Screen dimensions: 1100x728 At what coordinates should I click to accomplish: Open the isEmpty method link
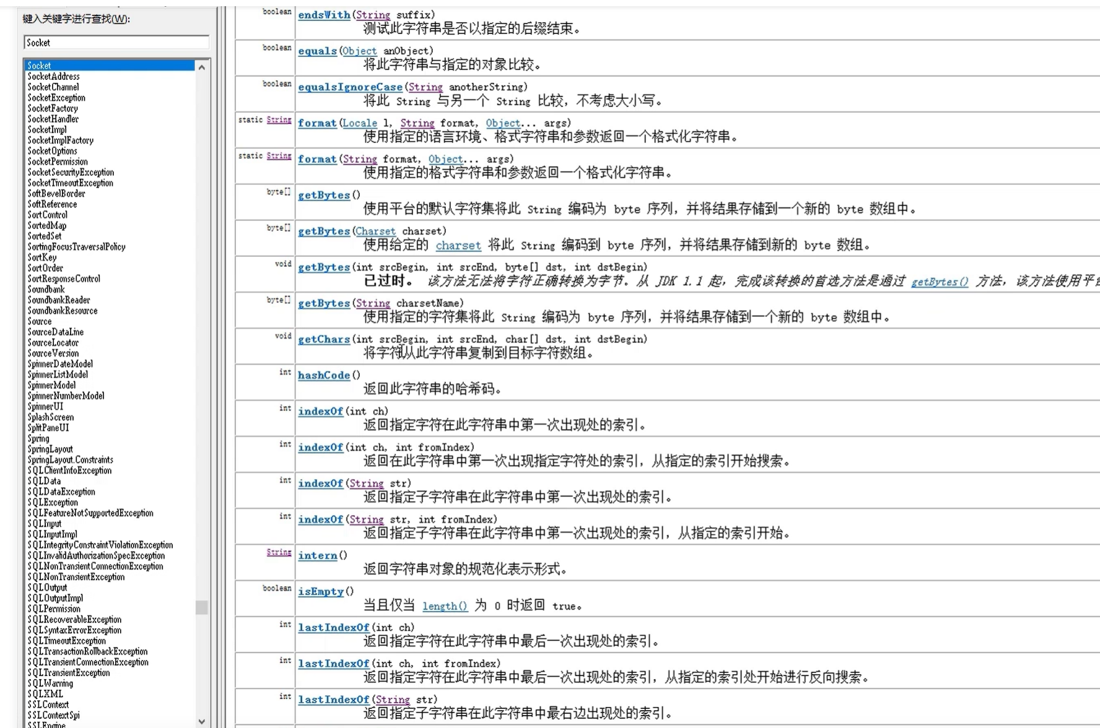click(x=321, y=591)
